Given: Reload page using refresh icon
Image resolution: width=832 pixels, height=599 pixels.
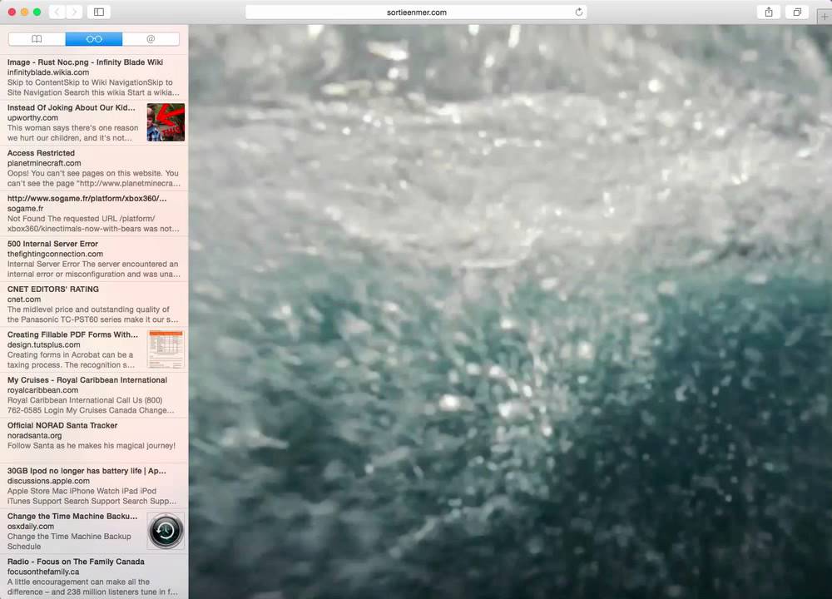Looking at the screenshot, I should (x=579, y=12).
